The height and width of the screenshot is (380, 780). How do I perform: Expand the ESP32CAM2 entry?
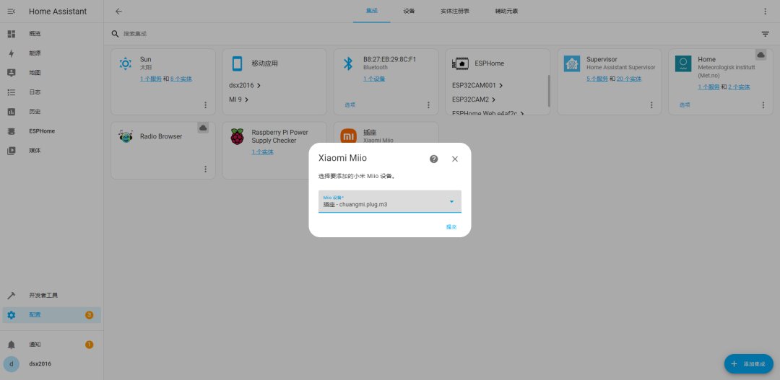pos(474,100)
